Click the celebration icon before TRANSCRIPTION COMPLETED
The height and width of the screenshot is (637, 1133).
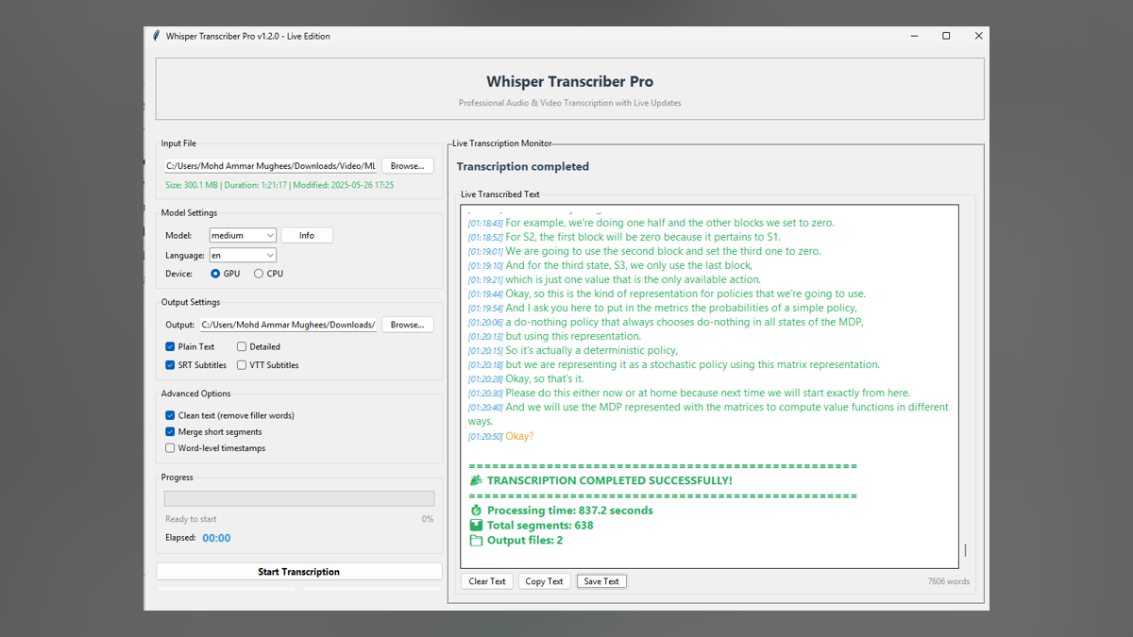(476, 480)
